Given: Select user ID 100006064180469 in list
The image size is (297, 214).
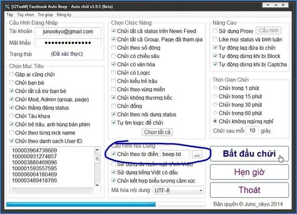Looking at the screenshot, I should point(34,175).
